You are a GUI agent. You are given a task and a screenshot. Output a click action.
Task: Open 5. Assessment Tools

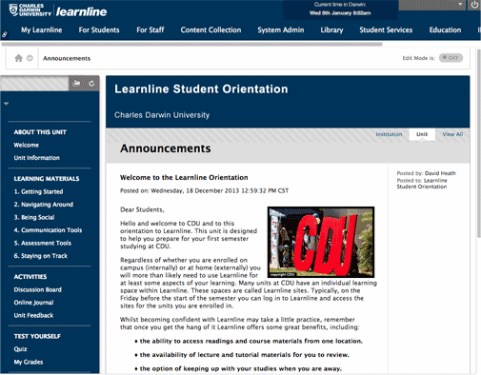pos(43,243)
